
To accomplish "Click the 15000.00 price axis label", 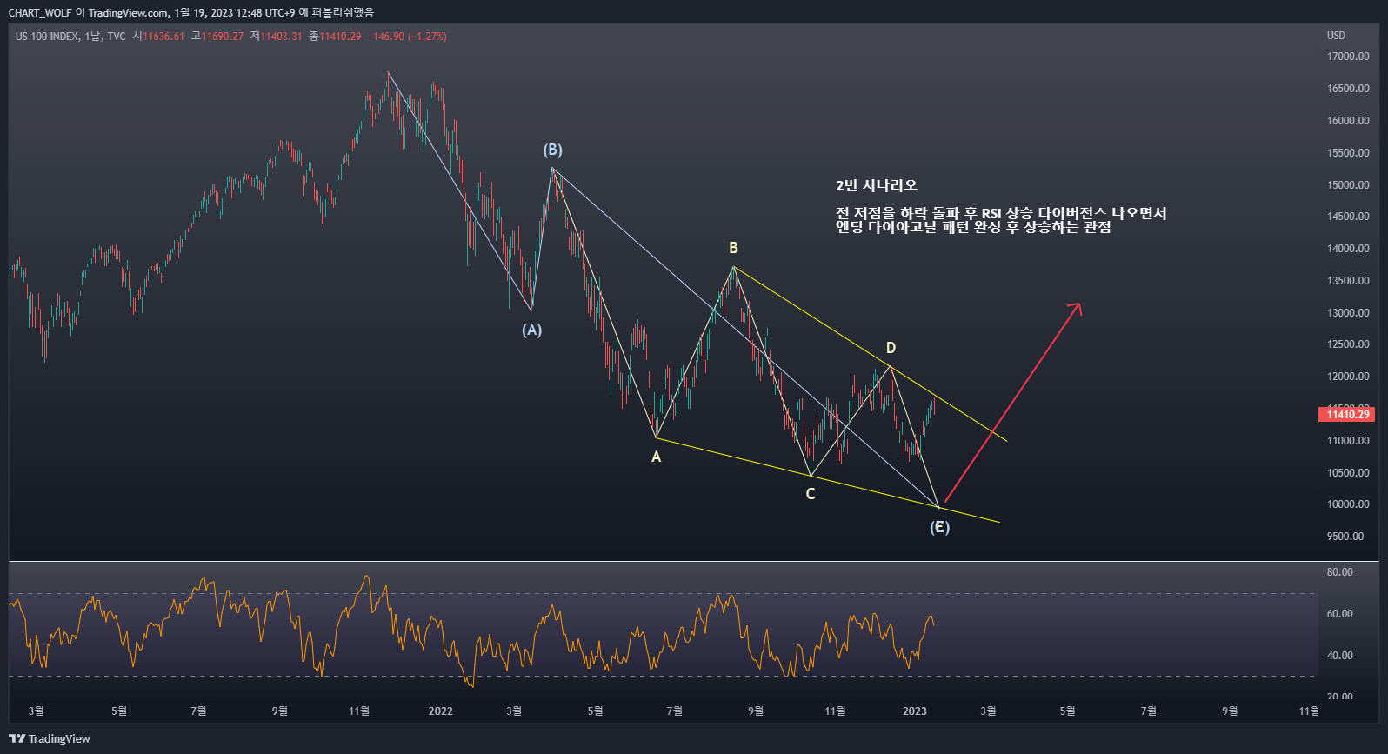I will 1348,185.
